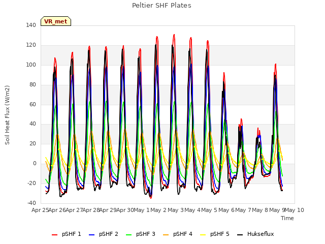Click the Apr 28 x-axis date label

91,210
